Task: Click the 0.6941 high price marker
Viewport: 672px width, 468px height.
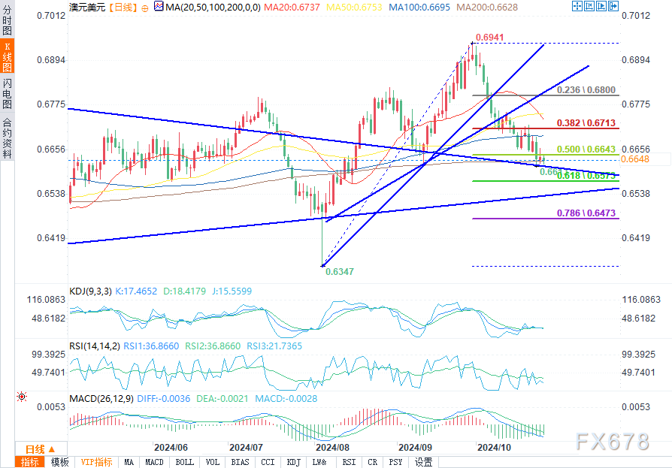Action: pyautogui.click(x=490, y=38)
